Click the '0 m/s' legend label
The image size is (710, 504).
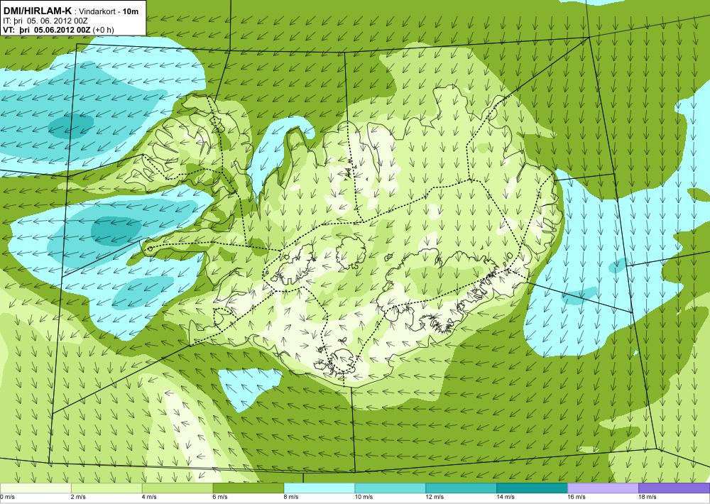(7, 497)
